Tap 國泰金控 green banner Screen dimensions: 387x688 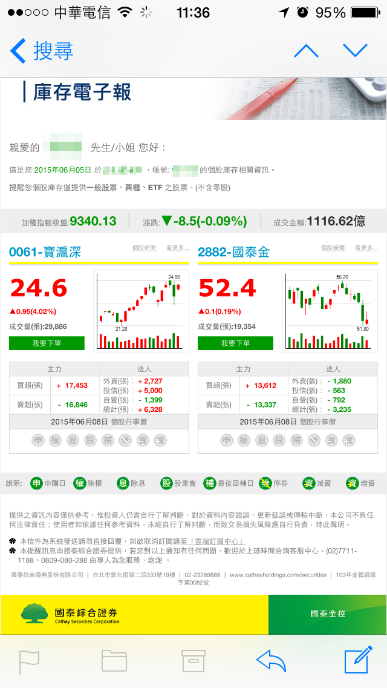pyautogui.click(x=327, y=614)
